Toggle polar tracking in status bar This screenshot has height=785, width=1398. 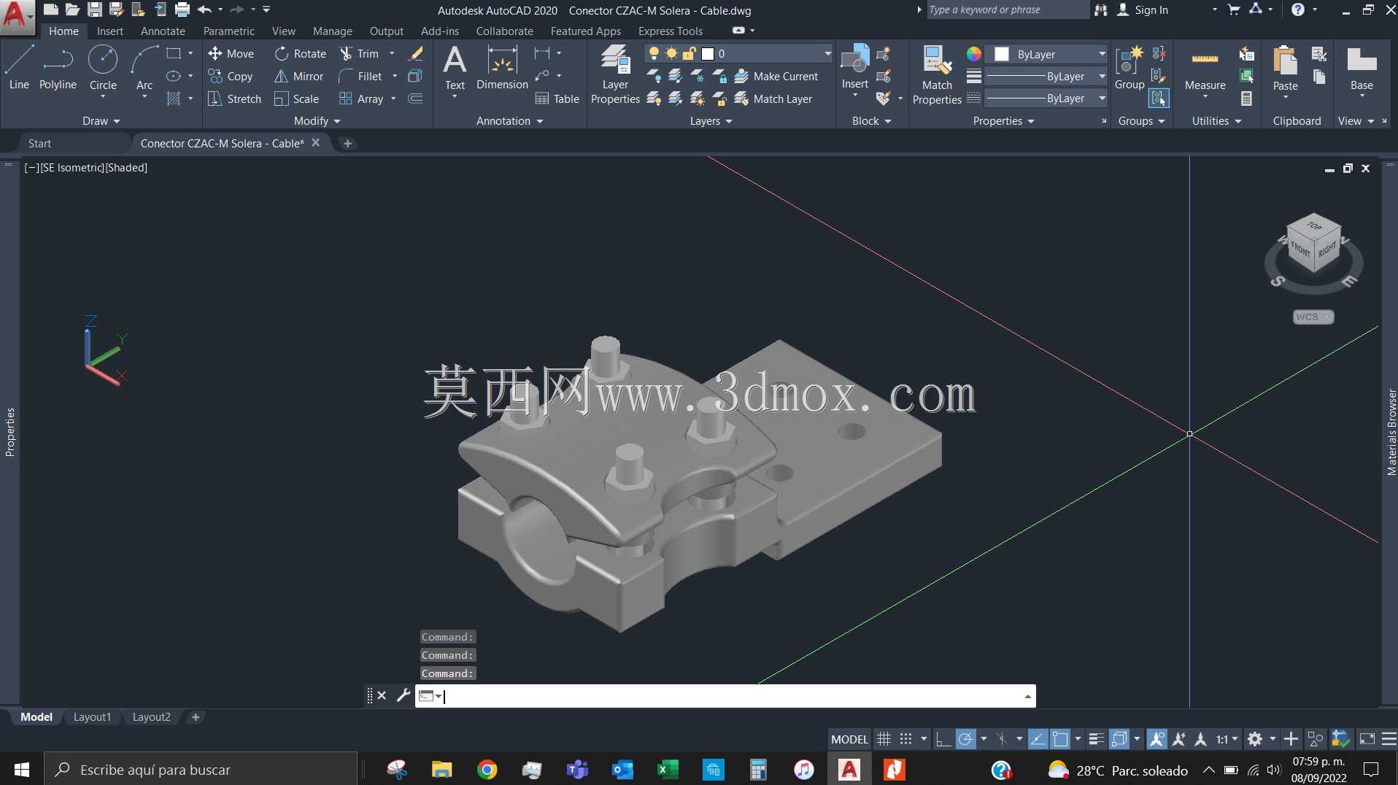click(x=965, y=739)
